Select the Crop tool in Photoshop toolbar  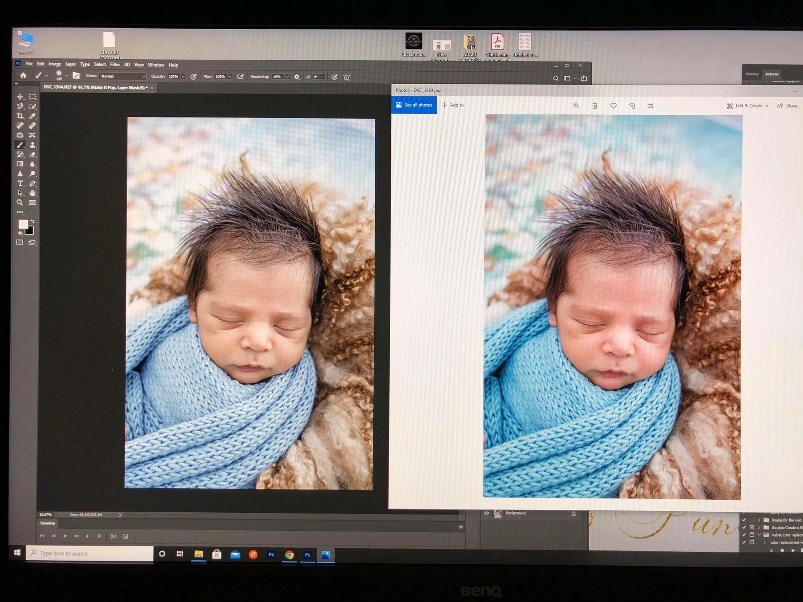pos(20,116)
